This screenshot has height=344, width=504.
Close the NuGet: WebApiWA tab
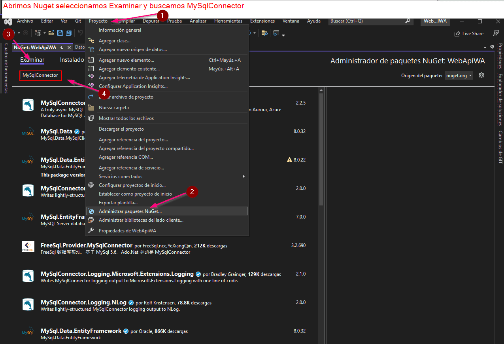point(69,47)
